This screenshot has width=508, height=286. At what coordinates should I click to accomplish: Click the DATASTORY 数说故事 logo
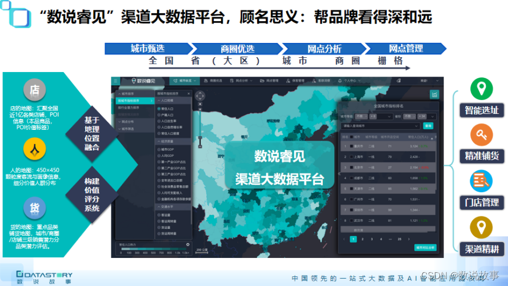(45, 278)
